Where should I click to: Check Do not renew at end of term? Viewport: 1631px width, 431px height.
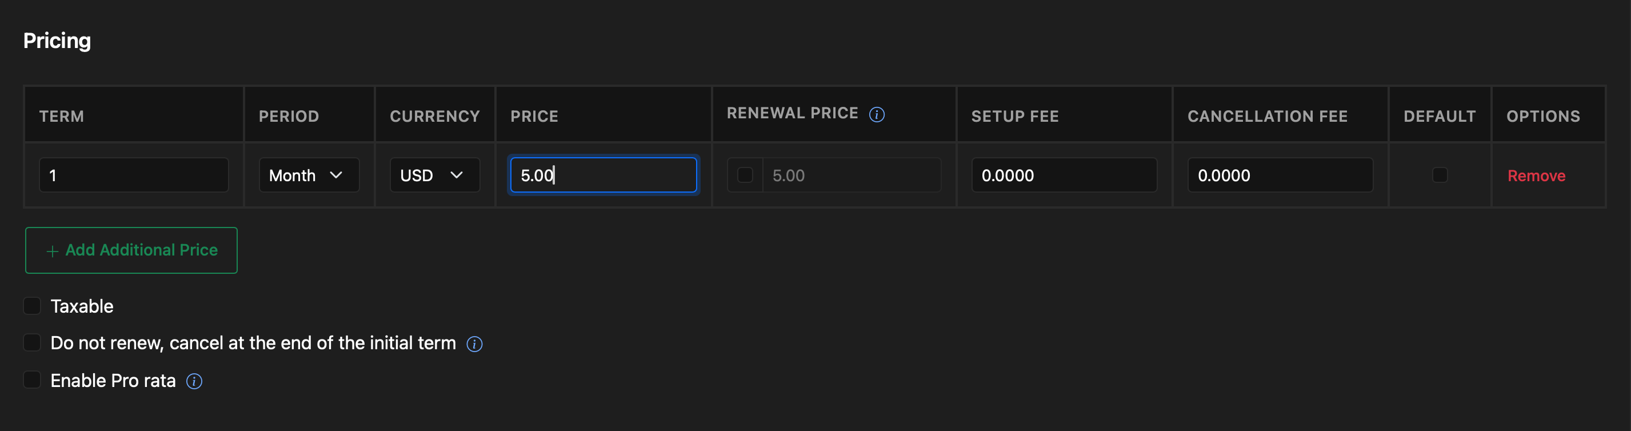31,342
